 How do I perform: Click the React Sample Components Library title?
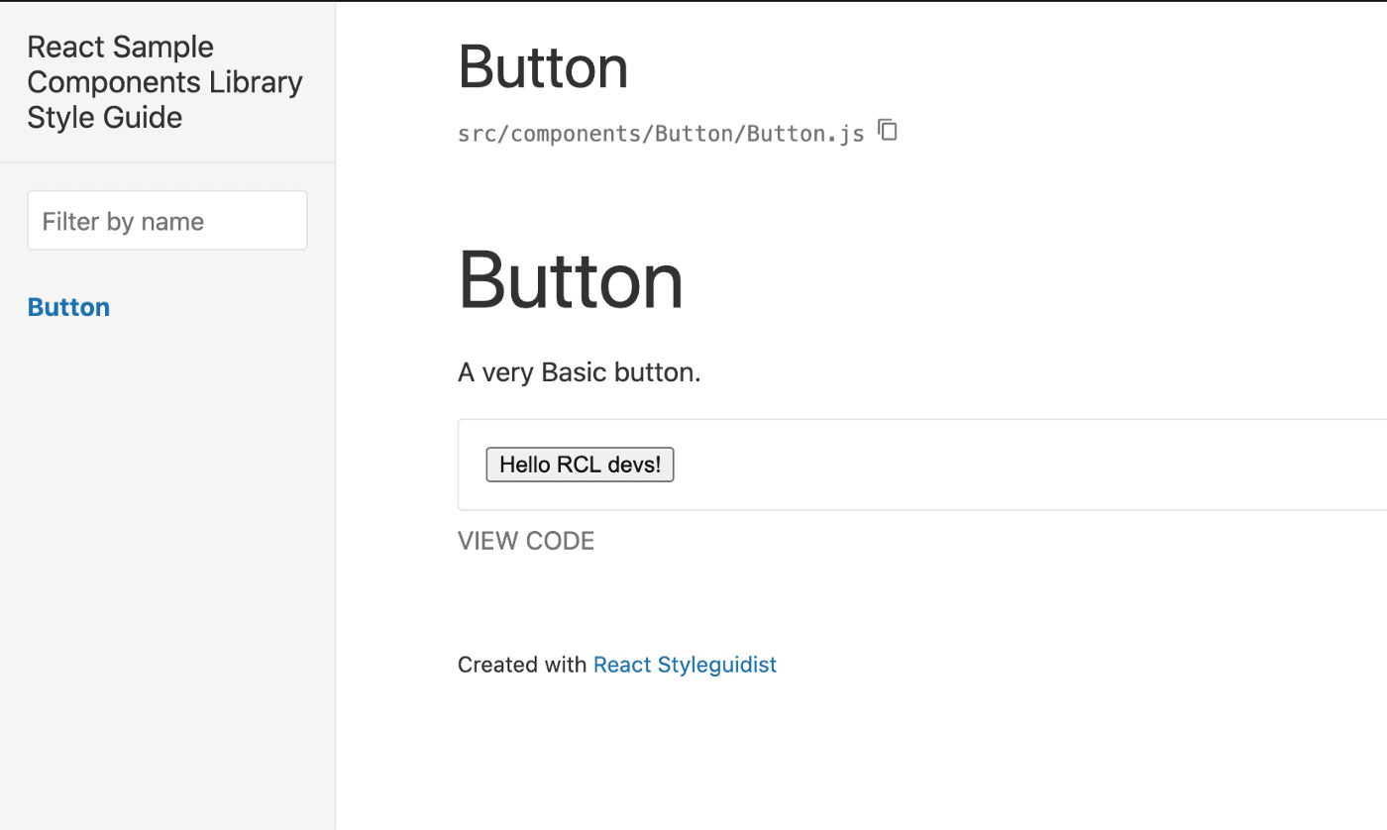(165, 82)
